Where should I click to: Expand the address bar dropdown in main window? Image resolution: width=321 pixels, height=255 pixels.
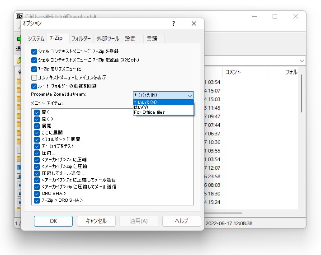[x=302, y=60]
